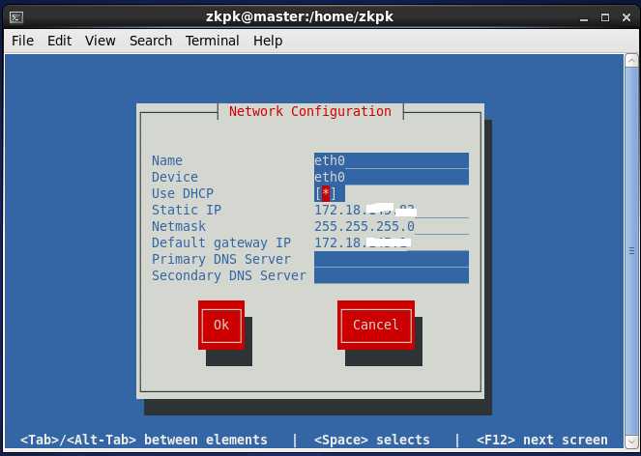Focus the Secondary DNS Server field

(x=392, y=275)
